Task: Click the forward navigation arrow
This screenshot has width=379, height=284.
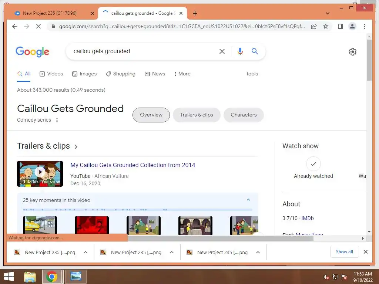Action: (27, 26)
